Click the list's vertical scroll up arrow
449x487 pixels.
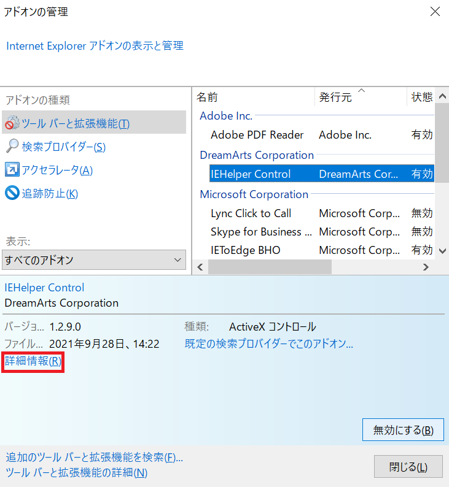point(442,96)
